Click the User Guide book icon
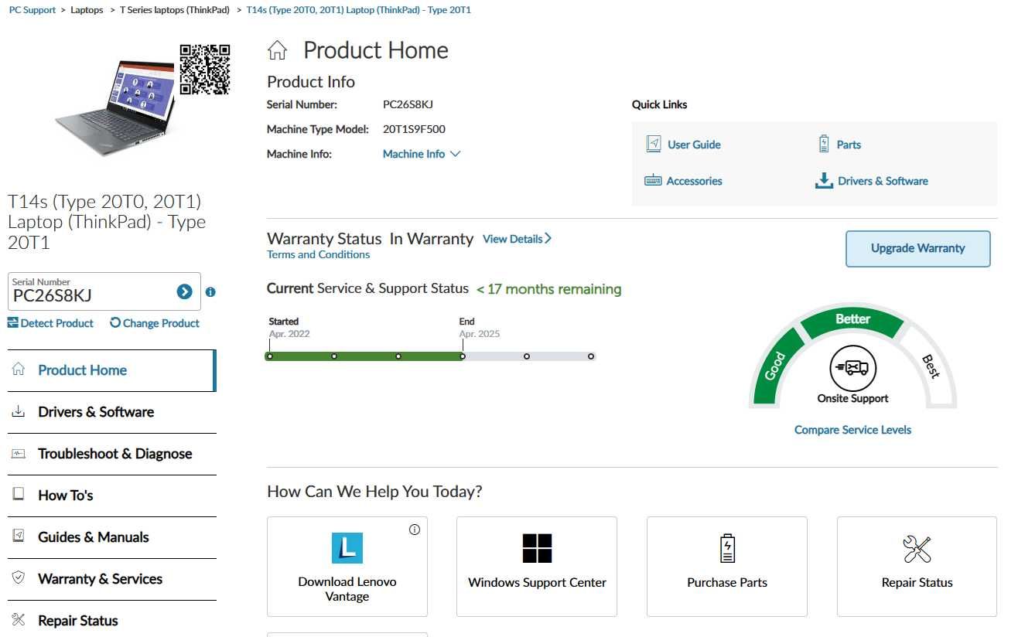 pyautogui.click(x=654, y=145)
